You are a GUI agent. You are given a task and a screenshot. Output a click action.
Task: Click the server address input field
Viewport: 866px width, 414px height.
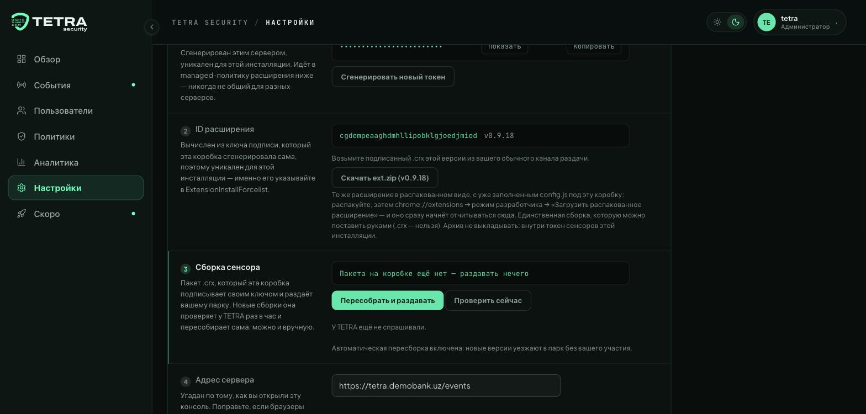(x=446, y=385)
